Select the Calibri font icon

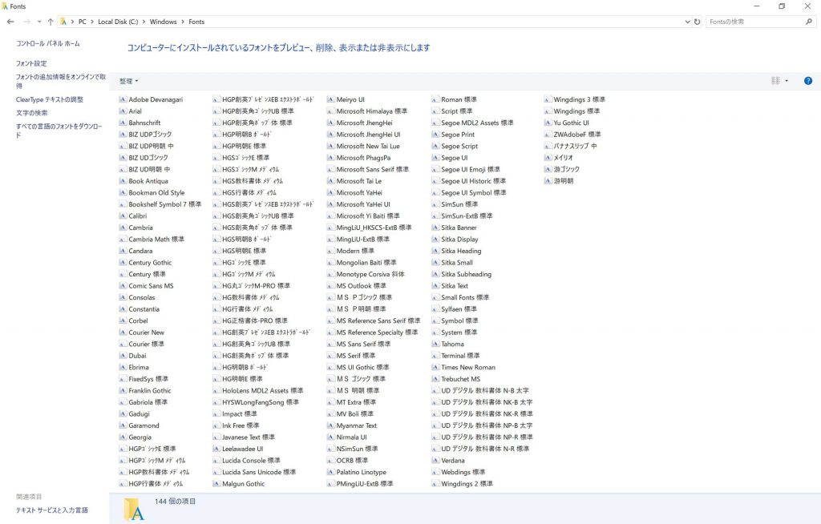pos(123,216)
